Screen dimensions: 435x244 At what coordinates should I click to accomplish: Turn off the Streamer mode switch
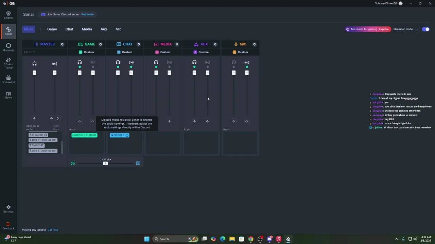[426, 29]
